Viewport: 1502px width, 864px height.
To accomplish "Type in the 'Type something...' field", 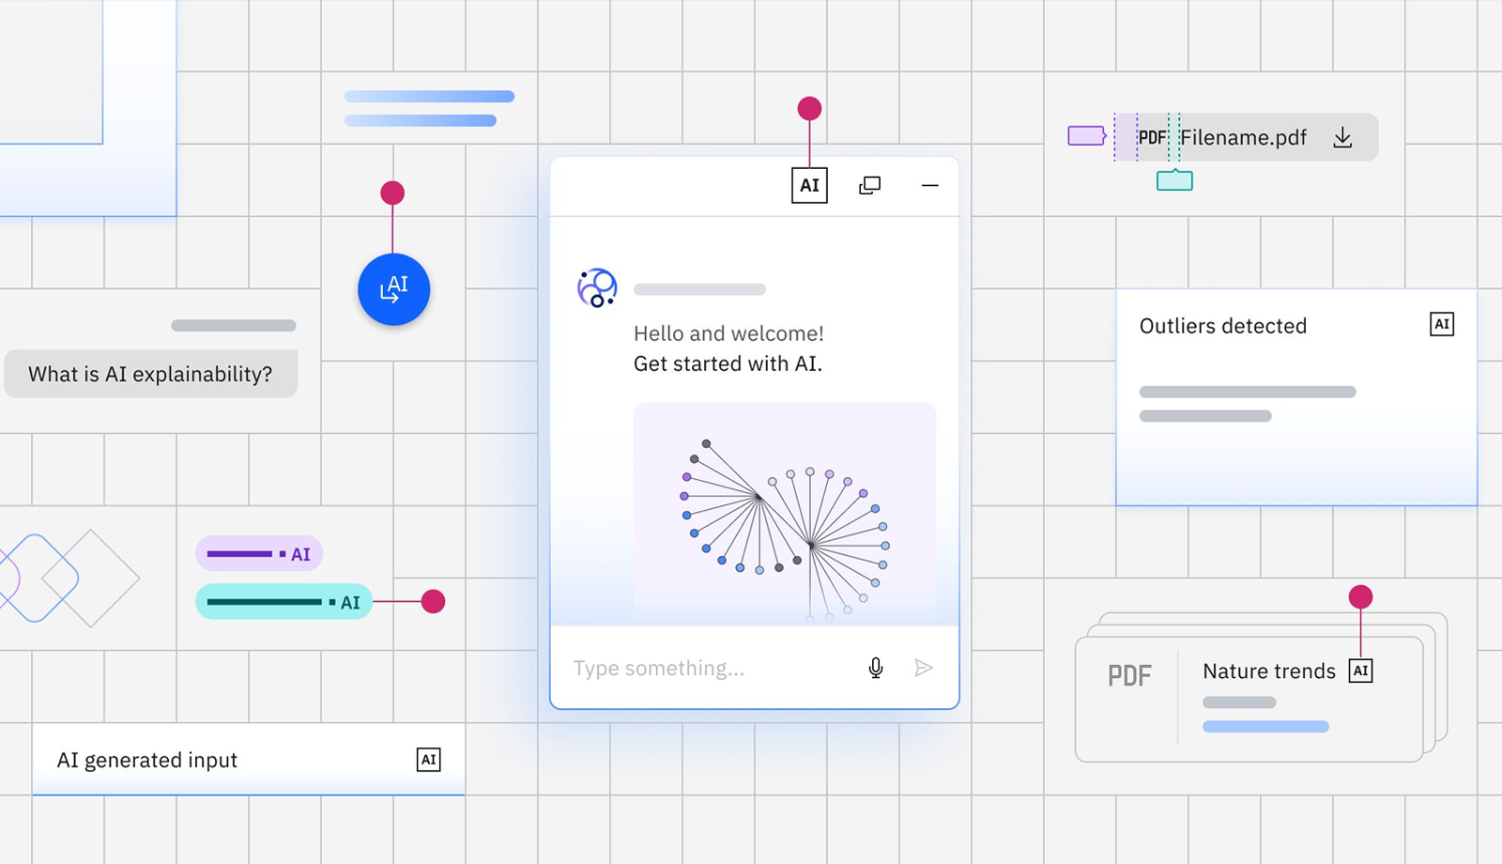I will [x=704, y=668].
